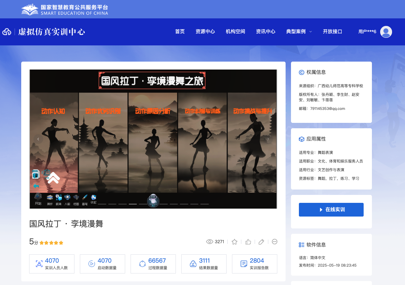Open the 资源中心 menu item
The image size is (405, 285).
tap(205, 32)
